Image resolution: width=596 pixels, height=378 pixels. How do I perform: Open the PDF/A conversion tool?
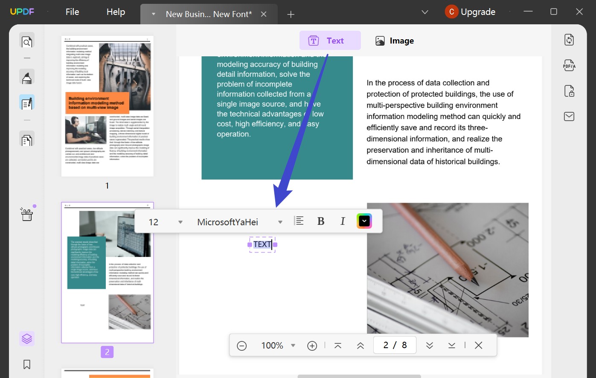569,65
